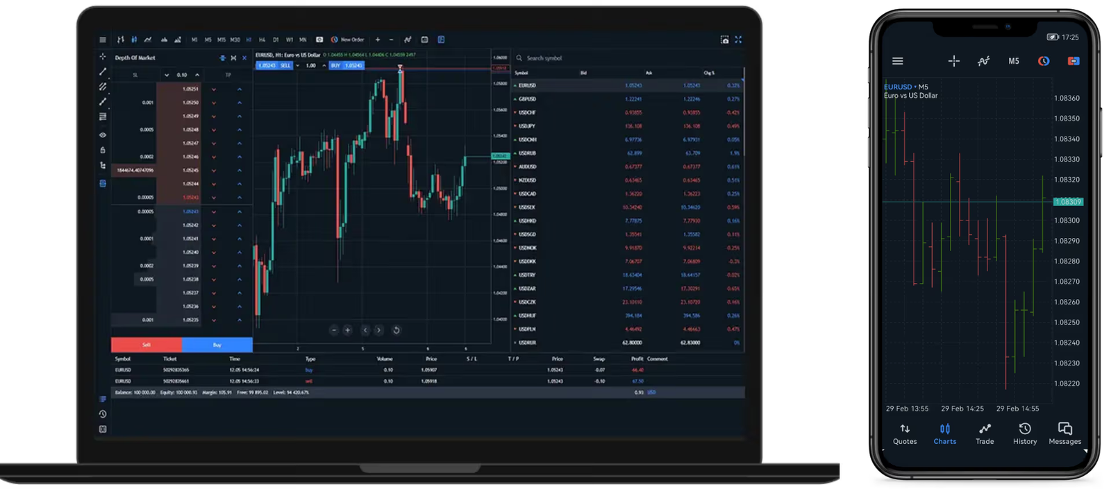Click the chart round plus zoom button
The image size is (1111, 489).
click(x=348, y=330)
